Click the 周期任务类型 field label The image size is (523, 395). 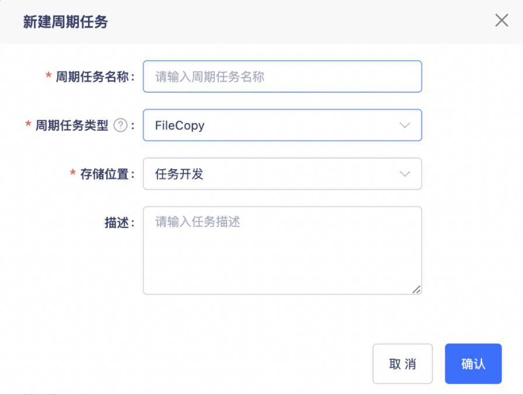[x=72, y=125]
